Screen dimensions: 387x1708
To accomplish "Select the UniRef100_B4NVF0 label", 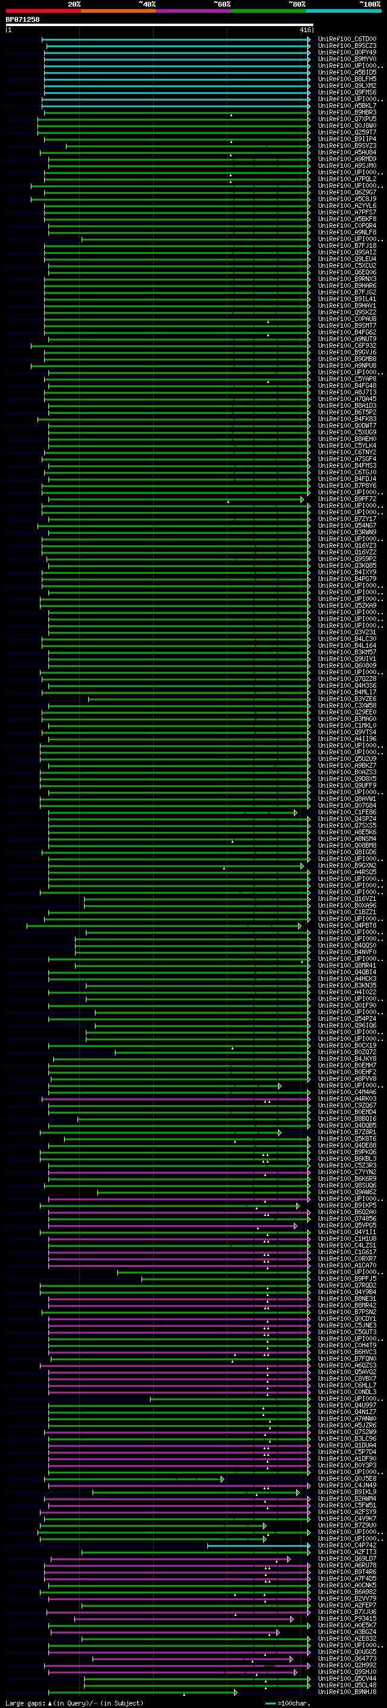I will 346,952.
